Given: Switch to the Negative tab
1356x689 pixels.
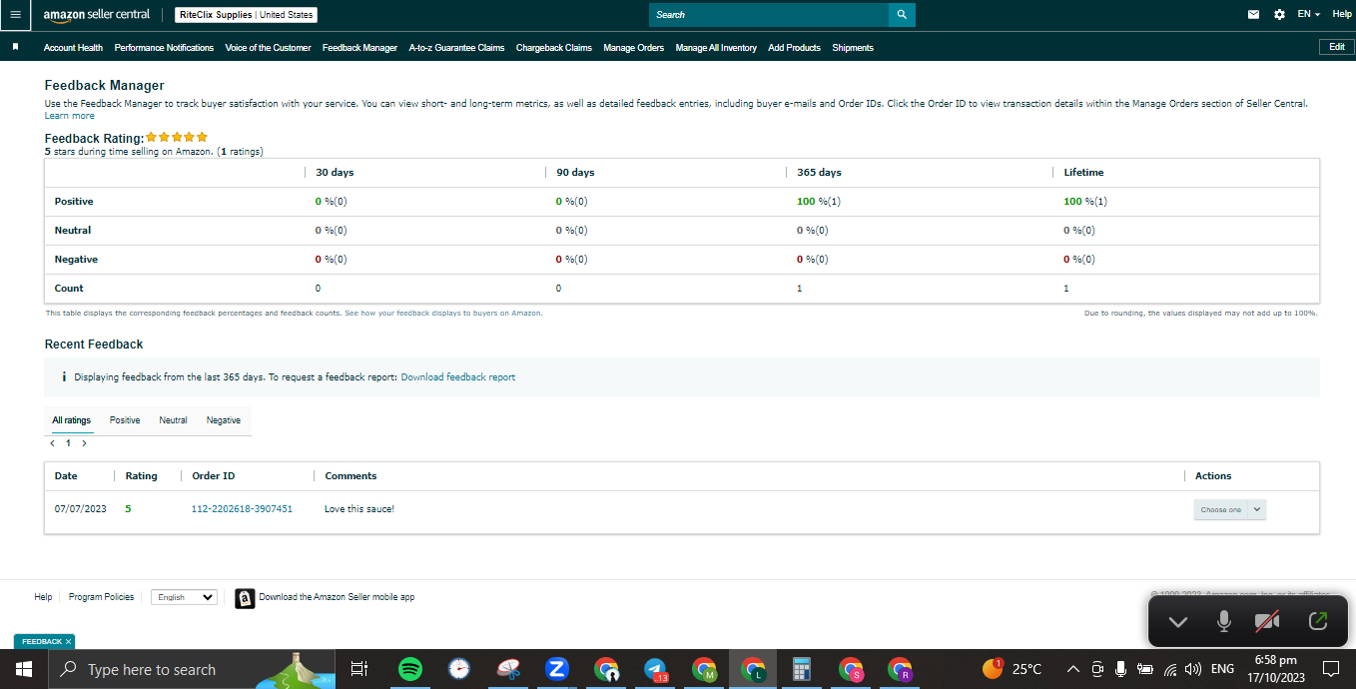Looking at the screenshot, I should [224, 420].
